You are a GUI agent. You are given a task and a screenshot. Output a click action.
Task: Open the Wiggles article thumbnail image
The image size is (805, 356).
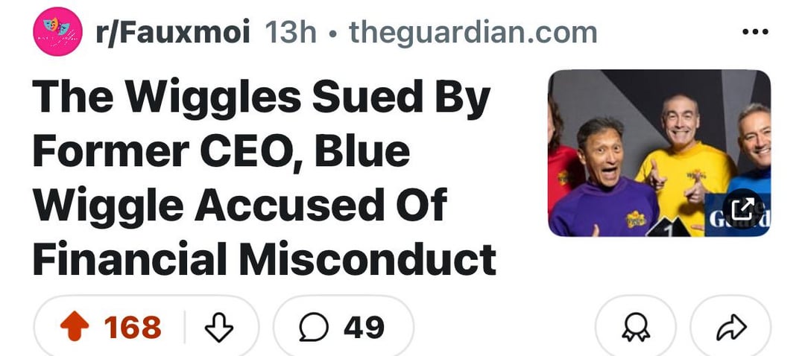(659, 153)
